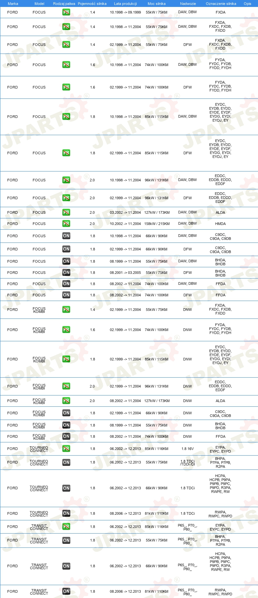Select the ON icon for Tourneo Connect 66kW / 90KM
The width and height of the screenshot is (258, 598).
(66, 488)
